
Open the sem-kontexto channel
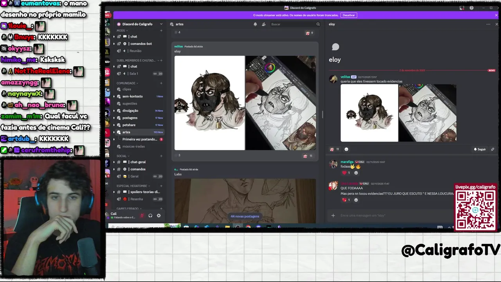click(139, 96)
